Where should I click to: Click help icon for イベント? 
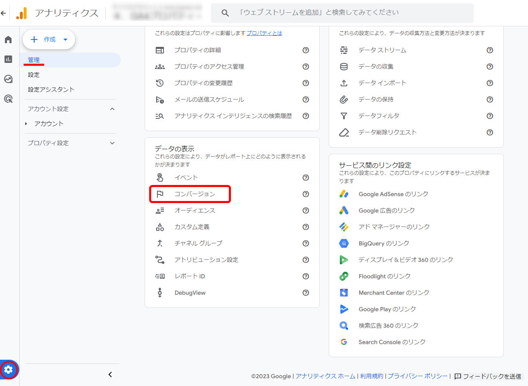click(306, 178)
